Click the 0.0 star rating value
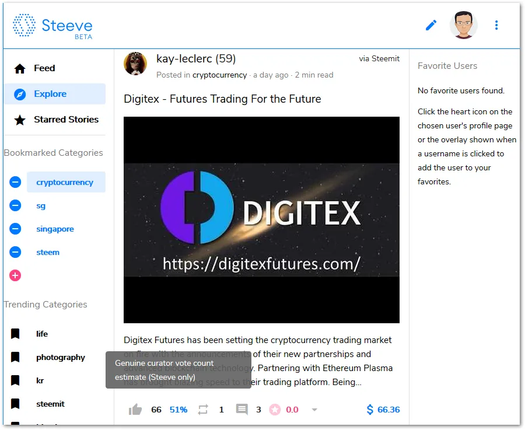Viewport: 525px width, 430px height. pos(292,410)
